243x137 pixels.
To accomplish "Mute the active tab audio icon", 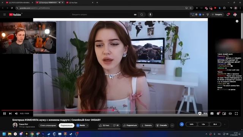I will point(60,3).
